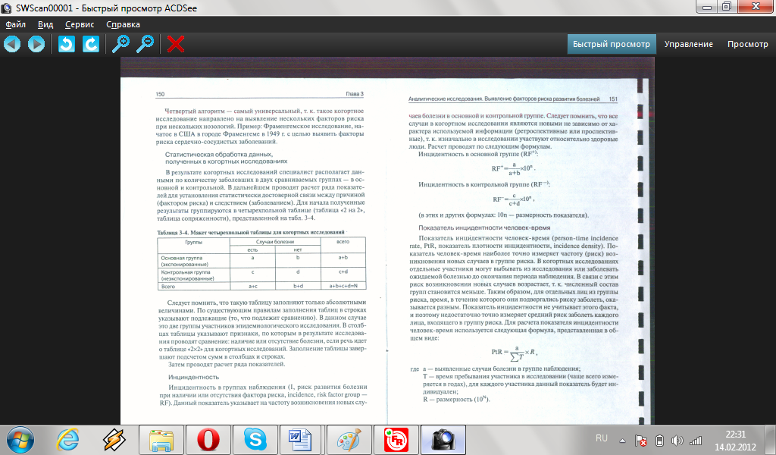Select the Быстрый просмотр tab
Viewport: 776px width, 455px height.
(x=612, y=44)
